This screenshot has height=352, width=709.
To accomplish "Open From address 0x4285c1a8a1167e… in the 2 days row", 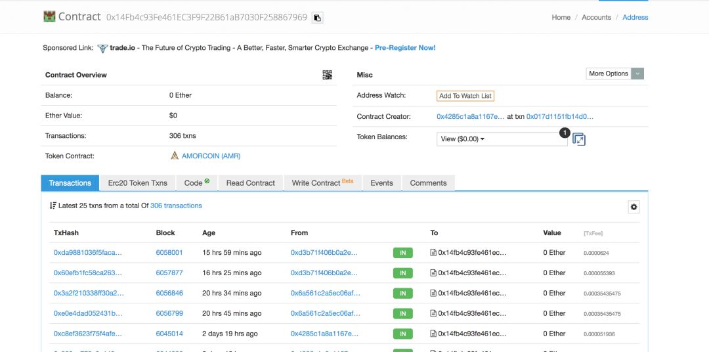I will 325,334.
